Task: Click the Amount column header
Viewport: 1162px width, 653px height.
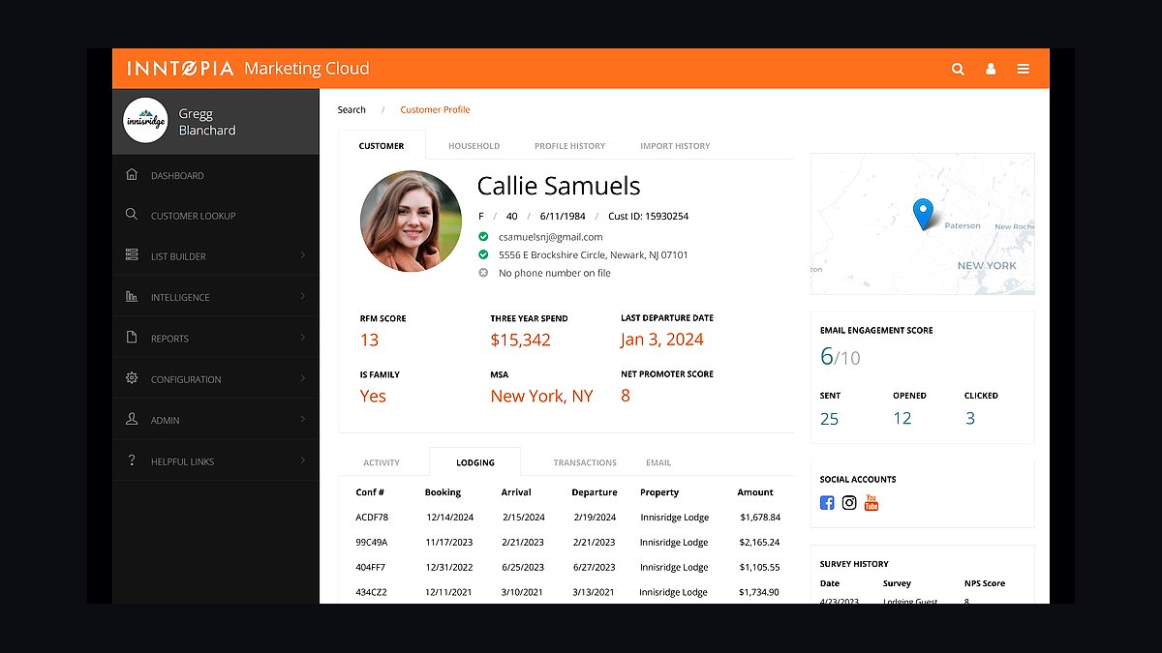Action: (755, 492)
